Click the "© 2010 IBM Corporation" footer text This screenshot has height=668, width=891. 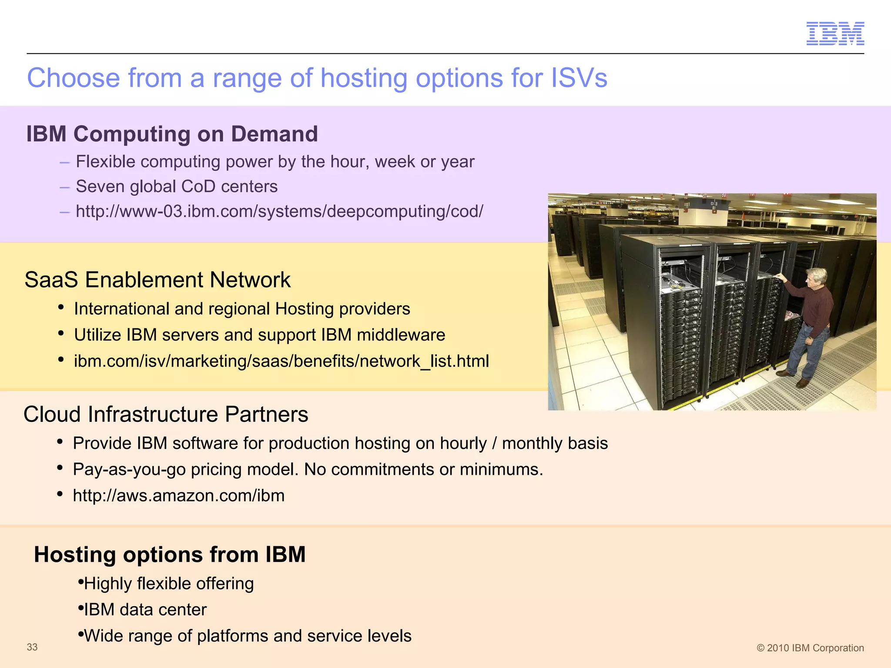pos(810,648)
